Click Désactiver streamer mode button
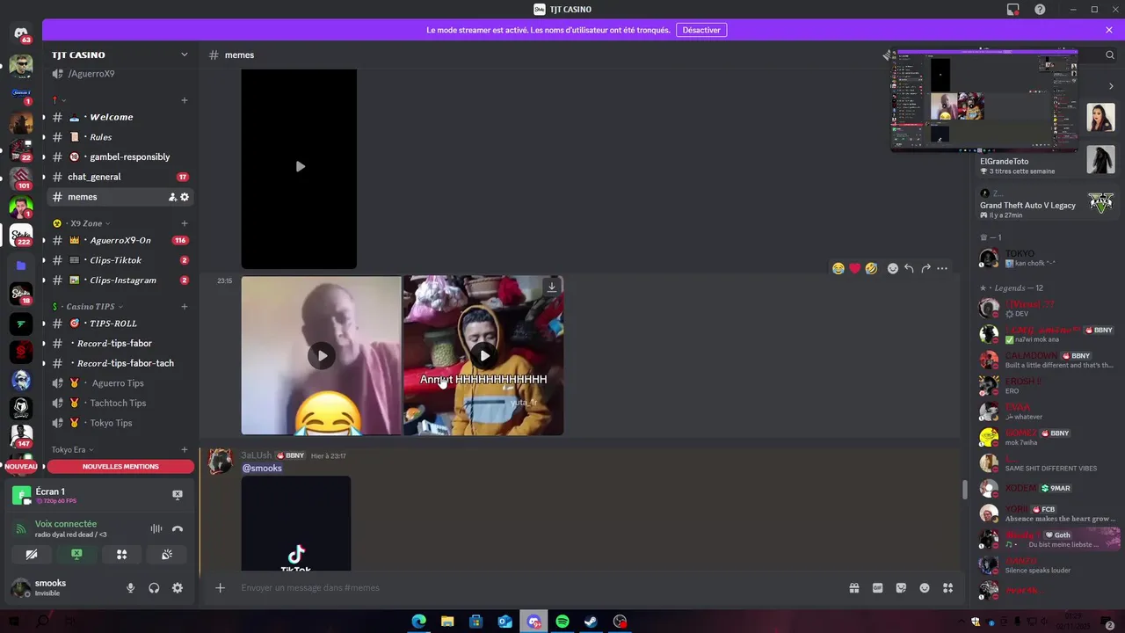Image resolution: width=1125 pixels, height=633 pixels. coord(701,30)
